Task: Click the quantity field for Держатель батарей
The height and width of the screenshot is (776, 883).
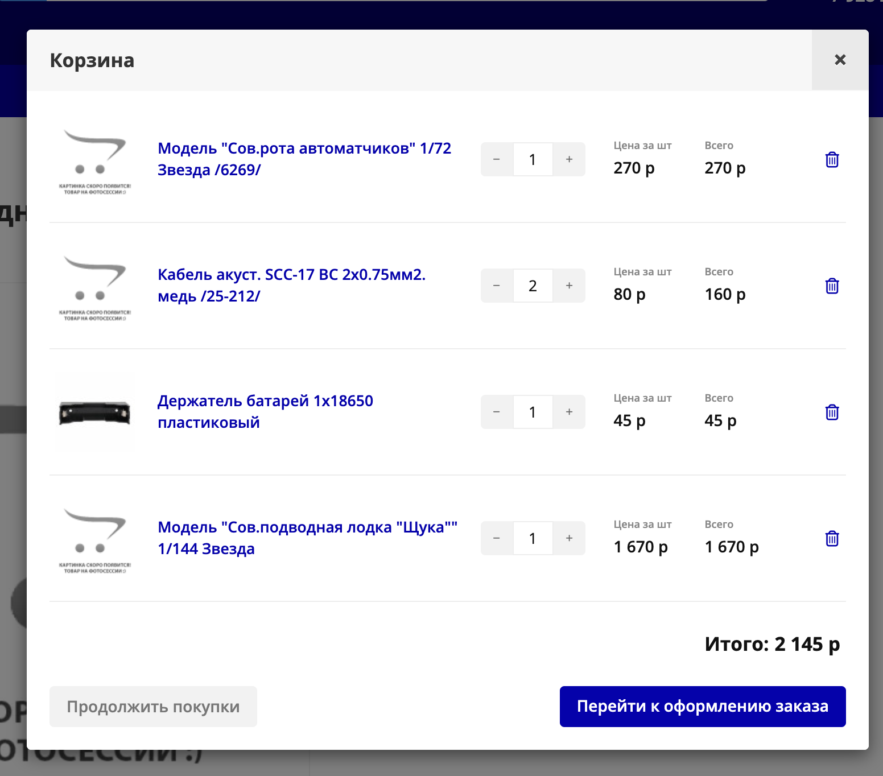Action: 533,412
